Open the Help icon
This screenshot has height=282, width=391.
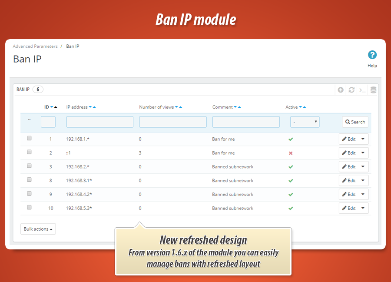tap(372, 55)
